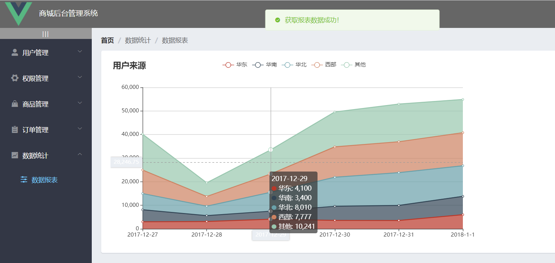Screen dimensions: 555x263
Task: Click the Vue logo in header
Action: tap(18, 14)
